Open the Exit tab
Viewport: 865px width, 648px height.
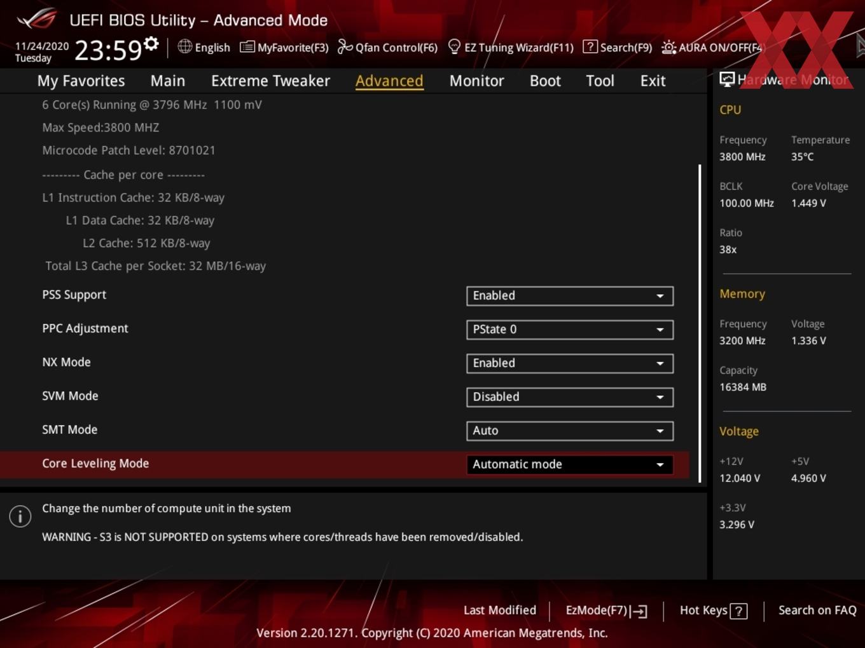(653, 81)
